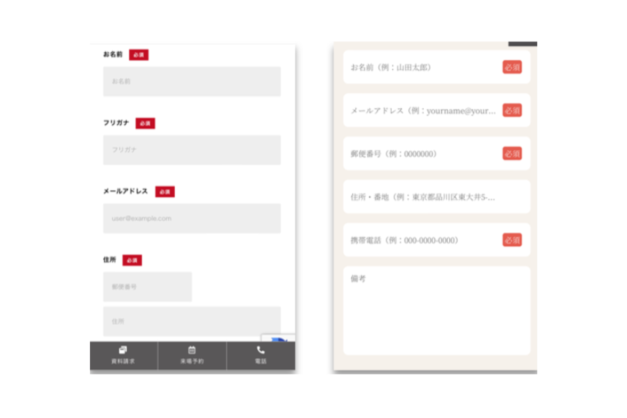Click the メールアドレス label in left form
This screenshot has width=627, height=418.
[126, 191]
